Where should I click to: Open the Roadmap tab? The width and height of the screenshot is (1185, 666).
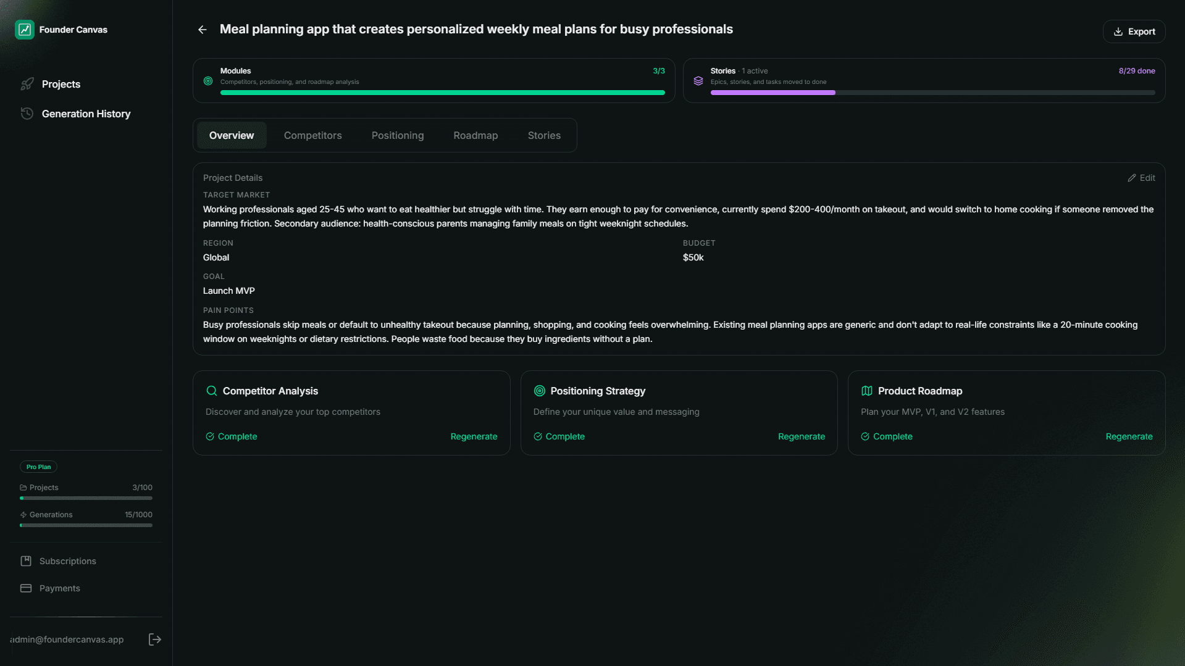(475, 135)
